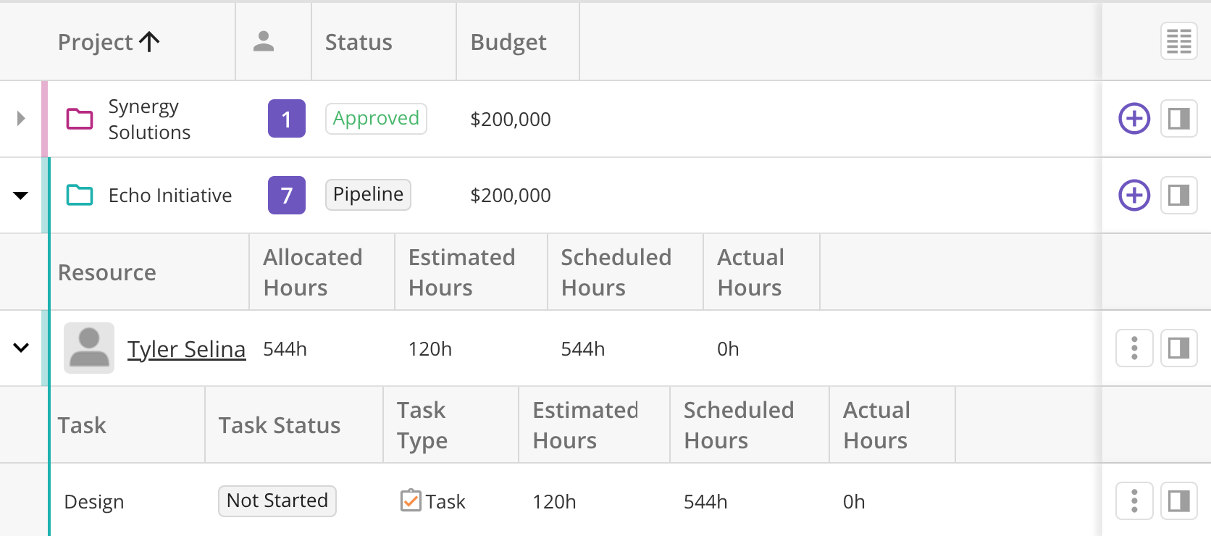
Task: Click Tyler Selina's avatar image
Action: tap(89, 348)
